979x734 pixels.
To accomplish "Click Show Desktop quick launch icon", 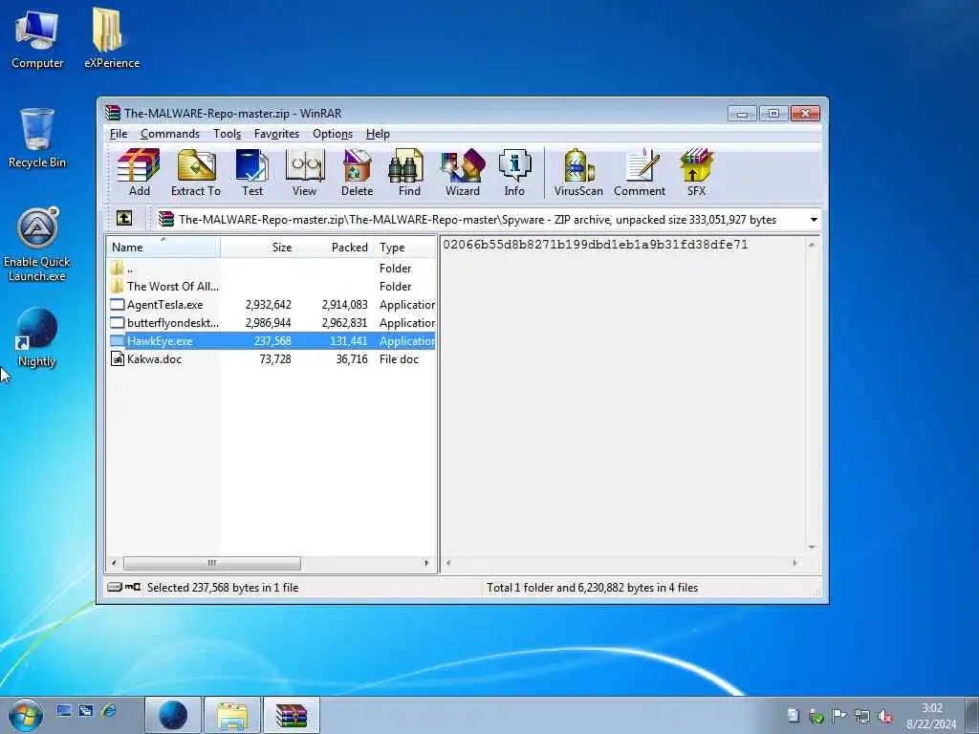I will (x=64, y=710).
